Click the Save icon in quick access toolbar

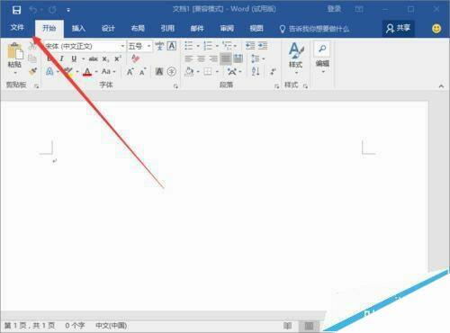[x=16, y=10]
